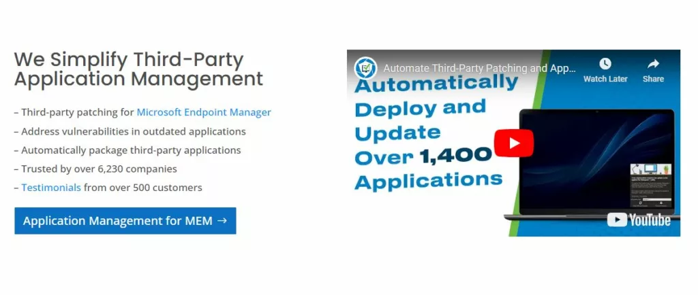Open the video title 'Automate Third-Party Patching'

479,69
